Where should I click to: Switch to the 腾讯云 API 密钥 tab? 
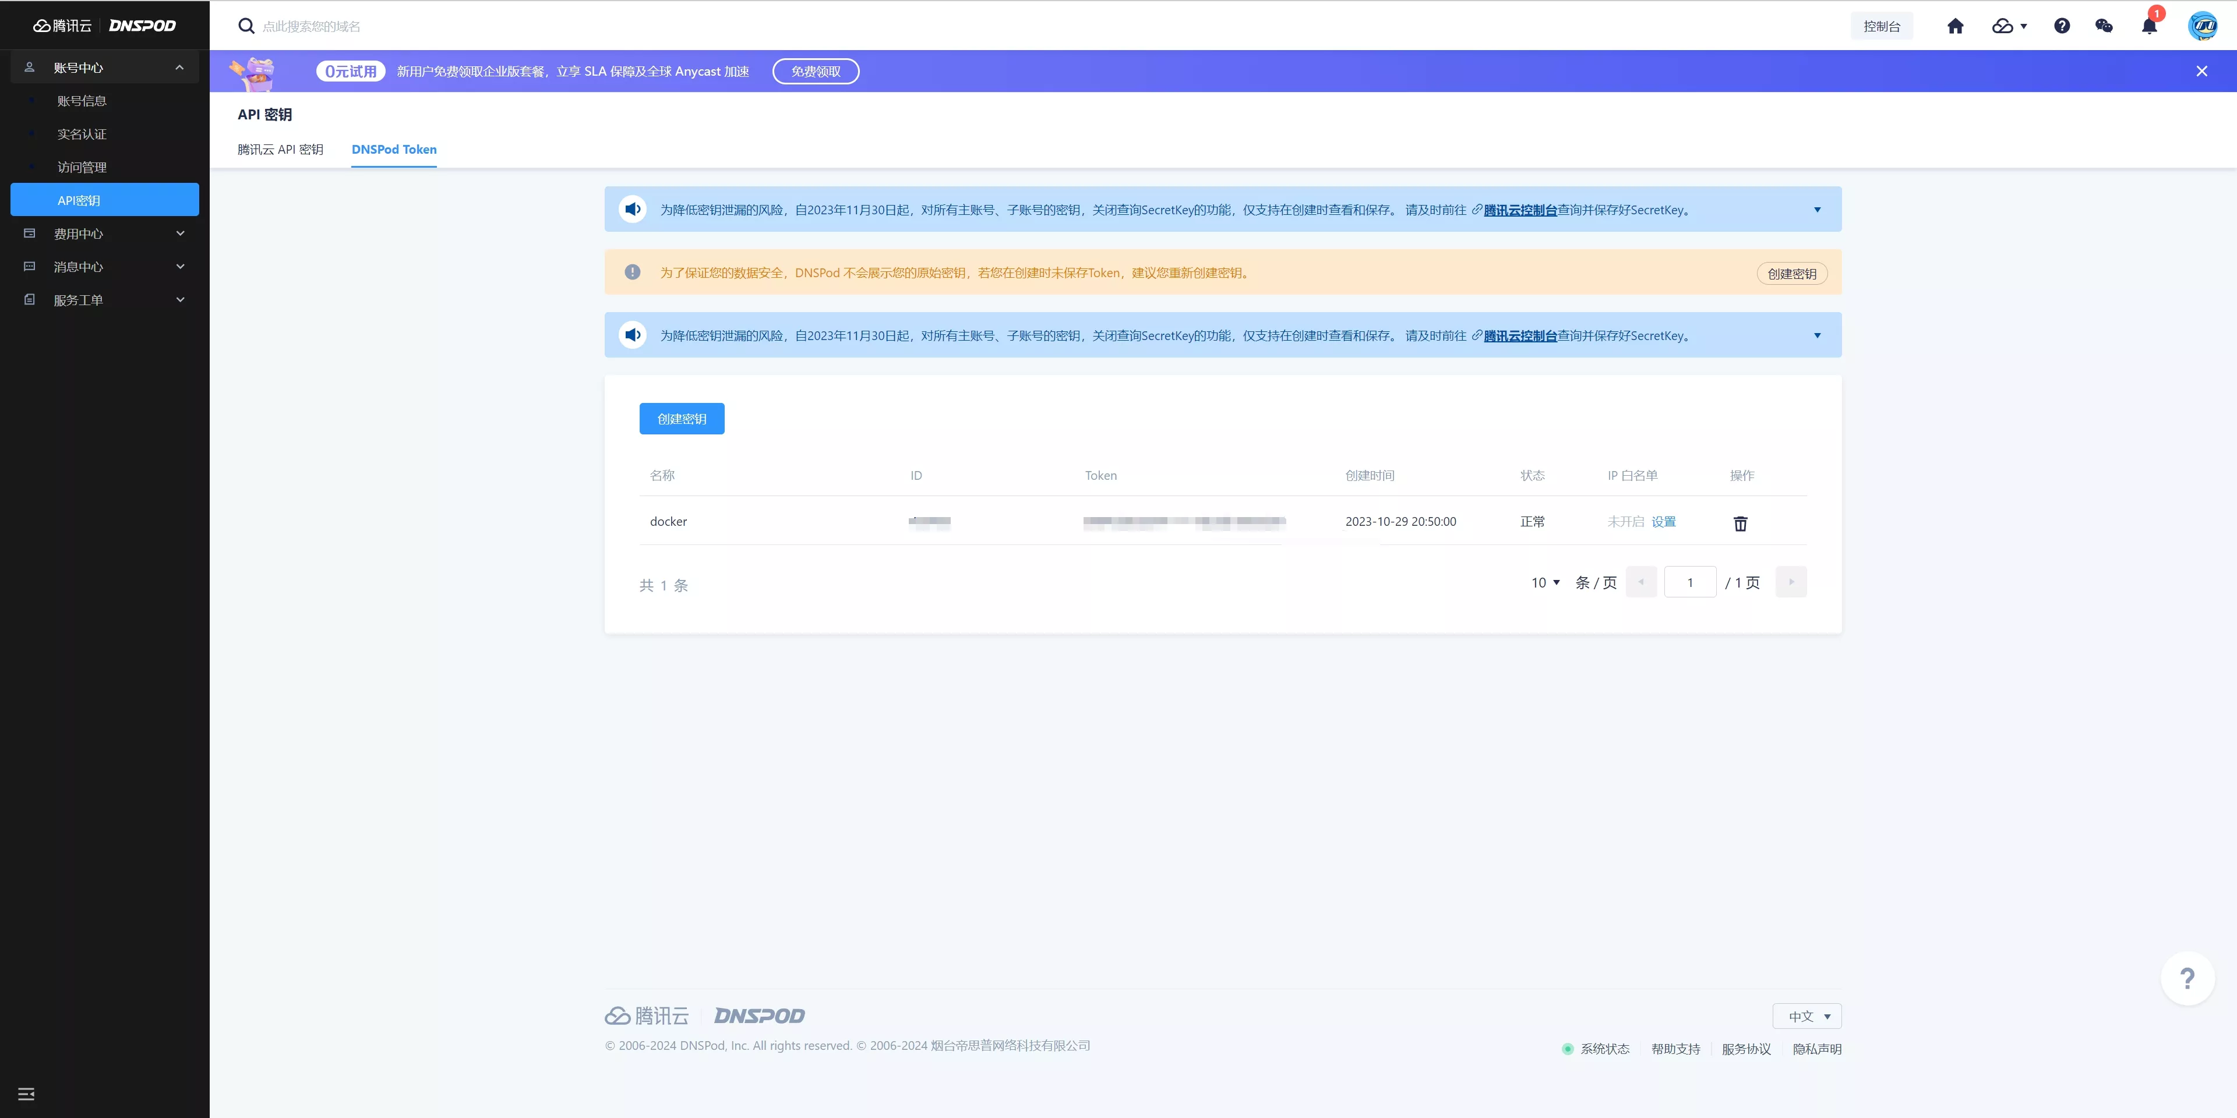(280, 149)
